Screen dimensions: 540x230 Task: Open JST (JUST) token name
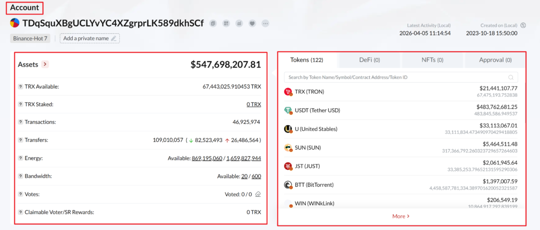pyautogui.click(x=307, y=166)
